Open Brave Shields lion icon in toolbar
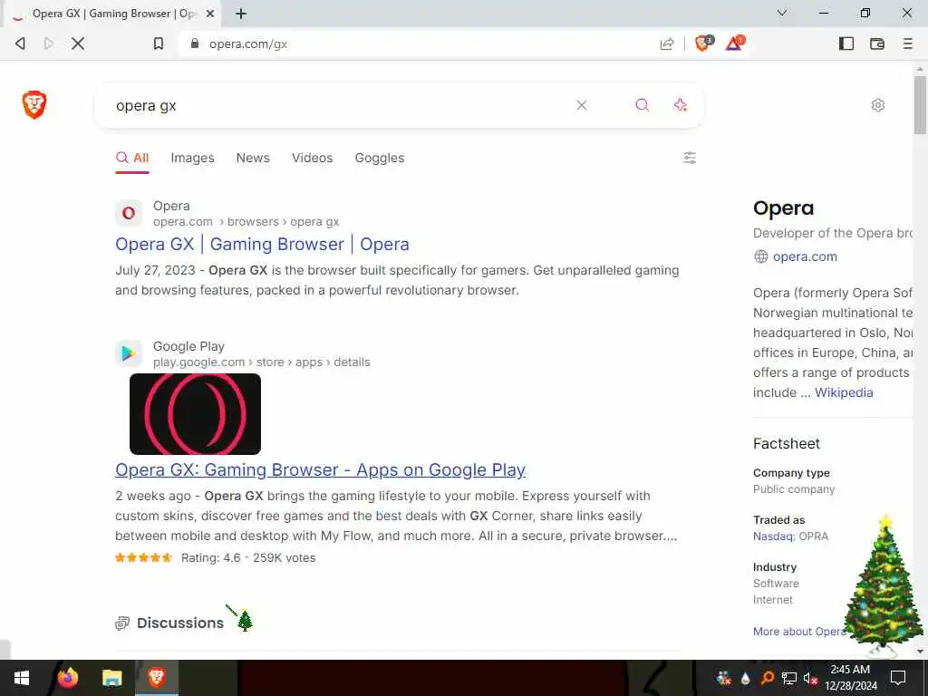The width and height of the screenshot is (928, 696). [703, 43]
